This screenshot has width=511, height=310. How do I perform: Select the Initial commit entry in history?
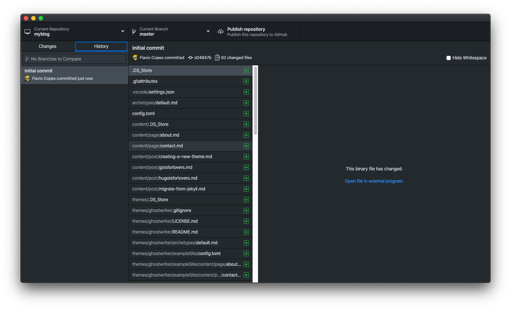pos(74,75)
